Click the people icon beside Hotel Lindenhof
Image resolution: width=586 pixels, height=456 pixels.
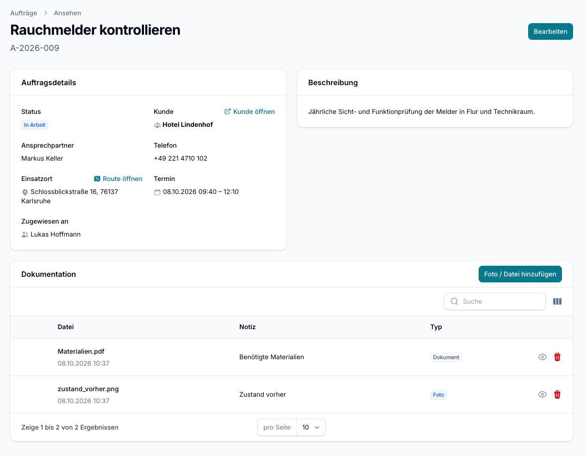(157, 125)
